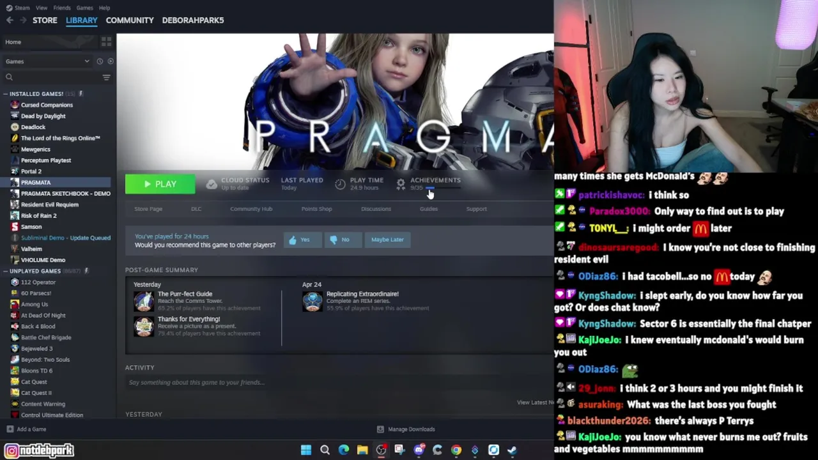Open the Points Shop link
Screen dimensions: 818x460
[316, 209]
